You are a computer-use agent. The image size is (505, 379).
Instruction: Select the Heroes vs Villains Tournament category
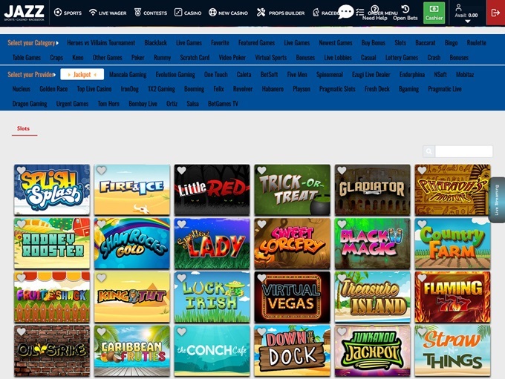tap(101, 43)
